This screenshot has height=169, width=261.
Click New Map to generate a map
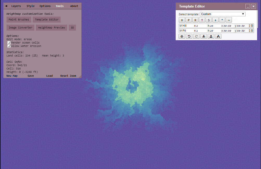(x=12, y=75)
